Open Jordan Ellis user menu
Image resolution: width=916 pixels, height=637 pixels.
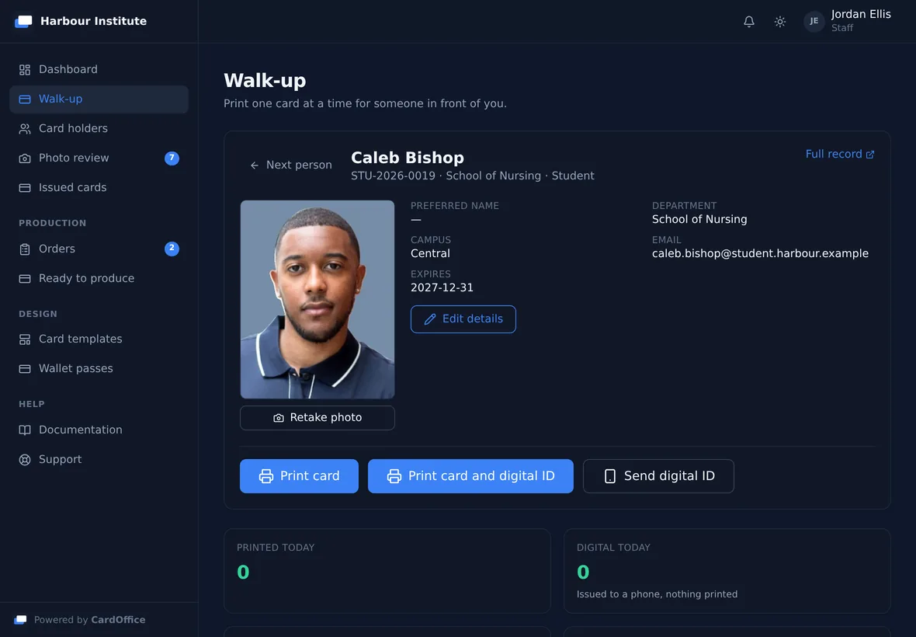847,21
